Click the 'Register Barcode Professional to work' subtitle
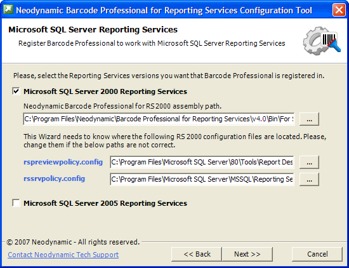The image size is (349, 268). click(x=152, y=43)
